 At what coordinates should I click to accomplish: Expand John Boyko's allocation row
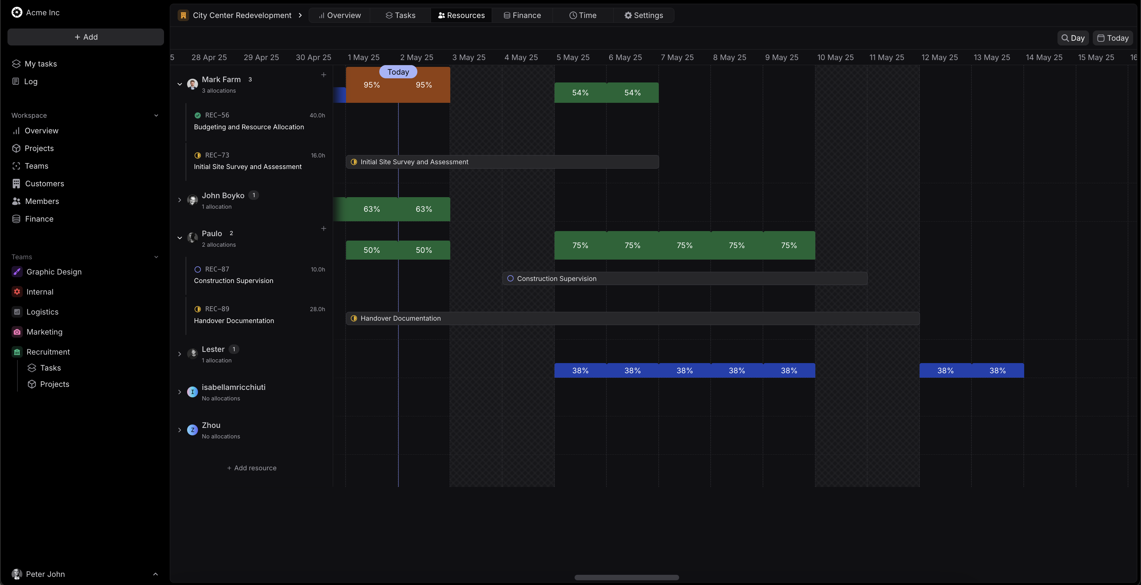pos(179,200)
